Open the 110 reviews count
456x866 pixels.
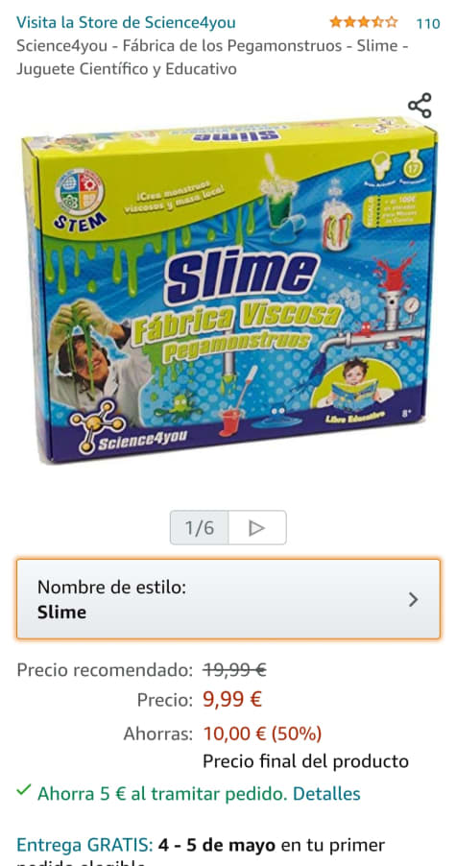click(428, 23)
